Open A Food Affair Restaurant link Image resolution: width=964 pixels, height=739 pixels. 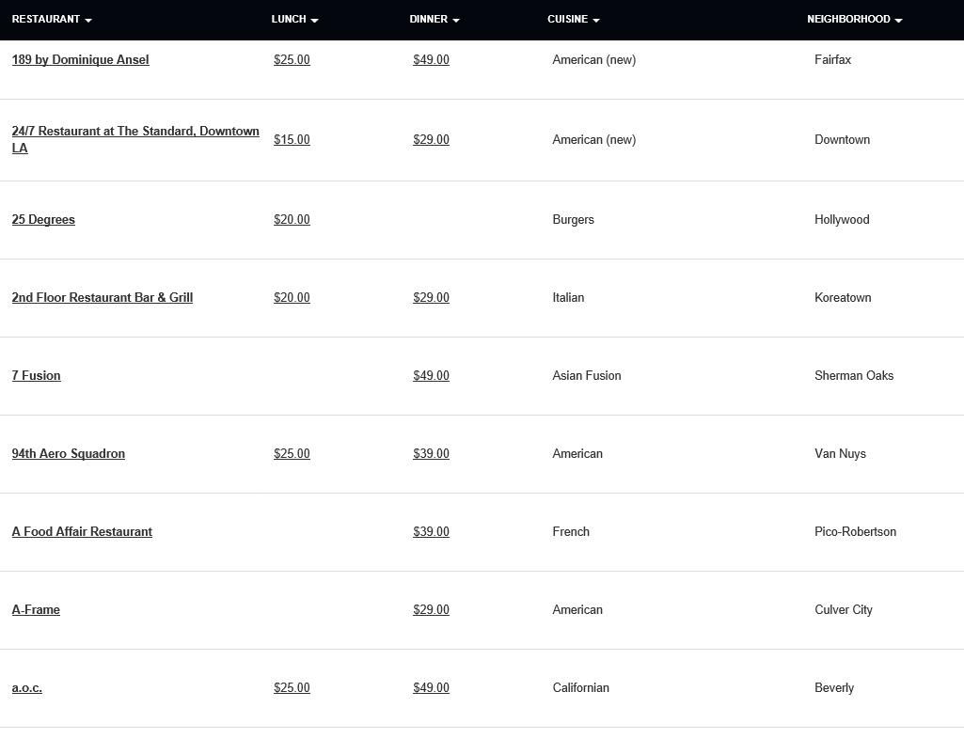tap(82, 531)
